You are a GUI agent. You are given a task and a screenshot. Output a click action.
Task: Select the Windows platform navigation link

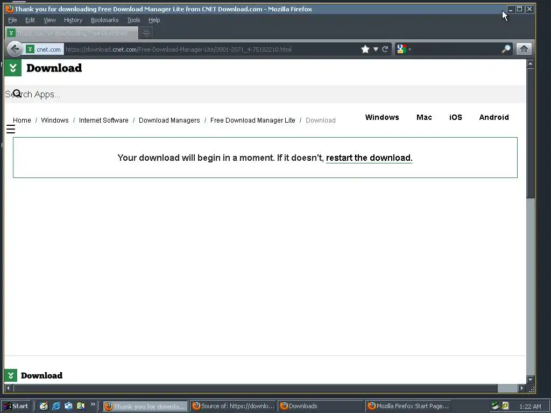[x=382, y=117]
